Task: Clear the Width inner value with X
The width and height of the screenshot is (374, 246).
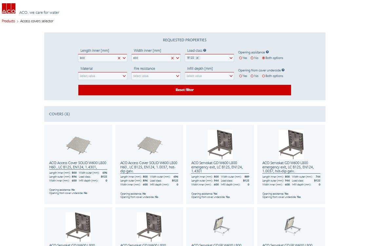Action: coord(172,58)
